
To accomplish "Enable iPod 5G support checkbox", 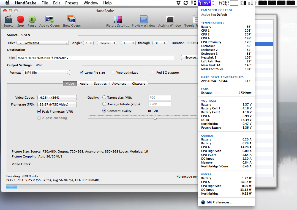I will pyautogui.click(x=152, y=73).
